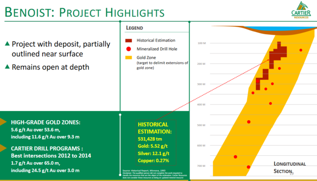Click the "700 M" depth label
This screenshot has height=181, width=317.
(x=201, y=166)
